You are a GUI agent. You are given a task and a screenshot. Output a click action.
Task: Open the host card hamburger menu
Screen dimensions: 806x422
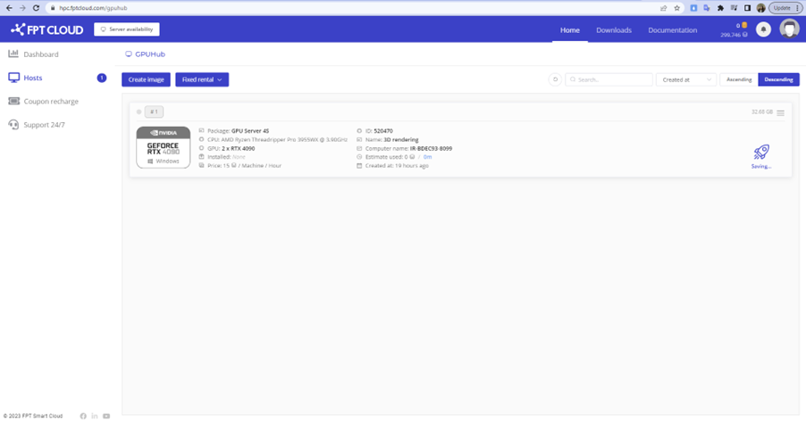[x=780, y=112]
